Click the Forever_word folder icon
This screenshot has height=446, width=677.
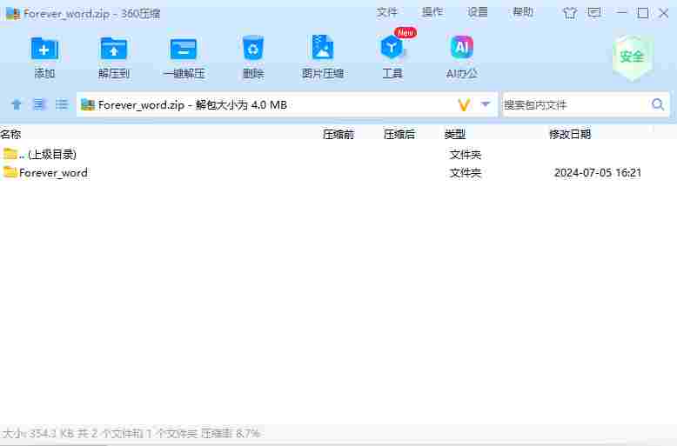(x=10, y=172)
